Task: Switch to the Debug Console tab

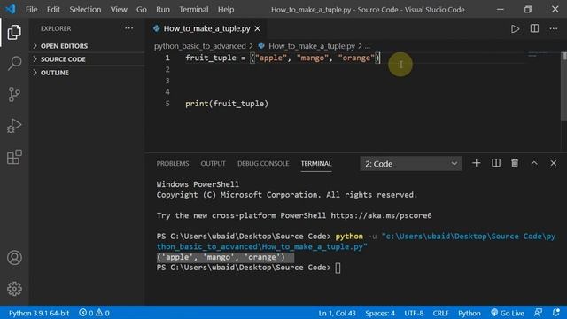Action: [x=263, y=163]
